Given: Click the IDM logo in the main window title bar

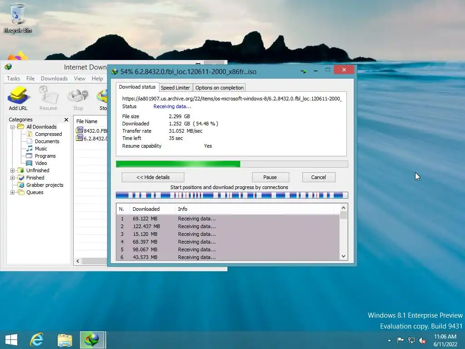Looking at the screenshot, I should (x=8, y=67).
